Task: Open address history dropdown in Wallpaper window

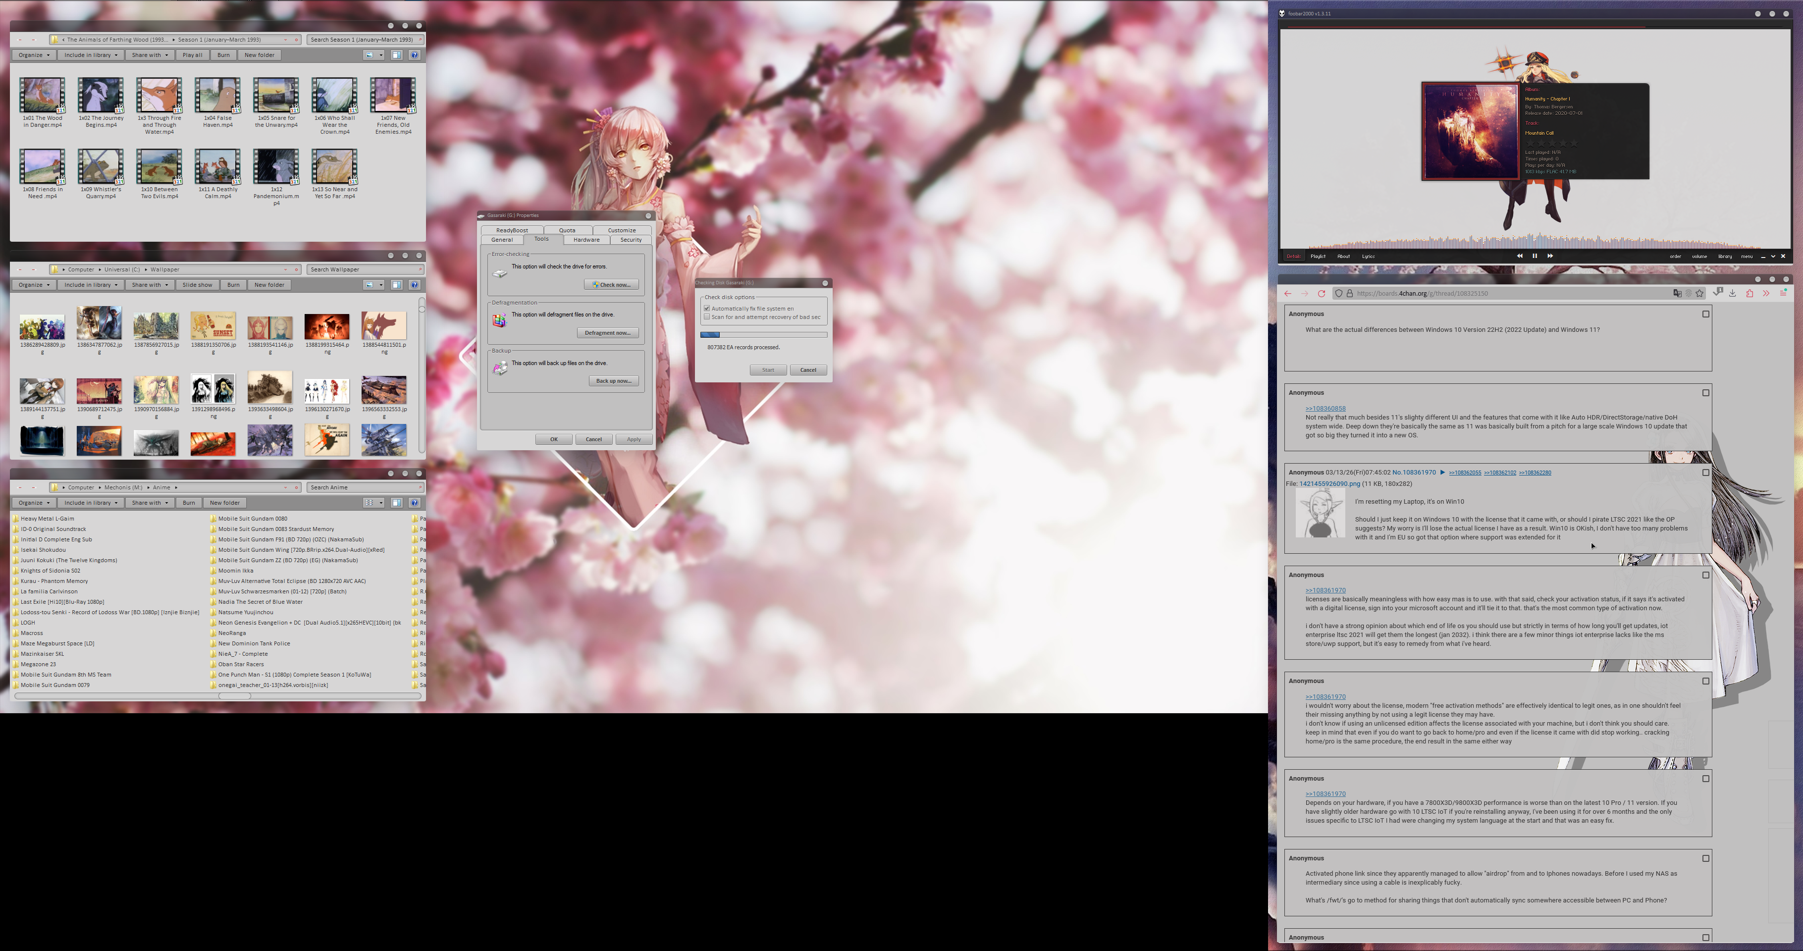Action: [286, 269]
